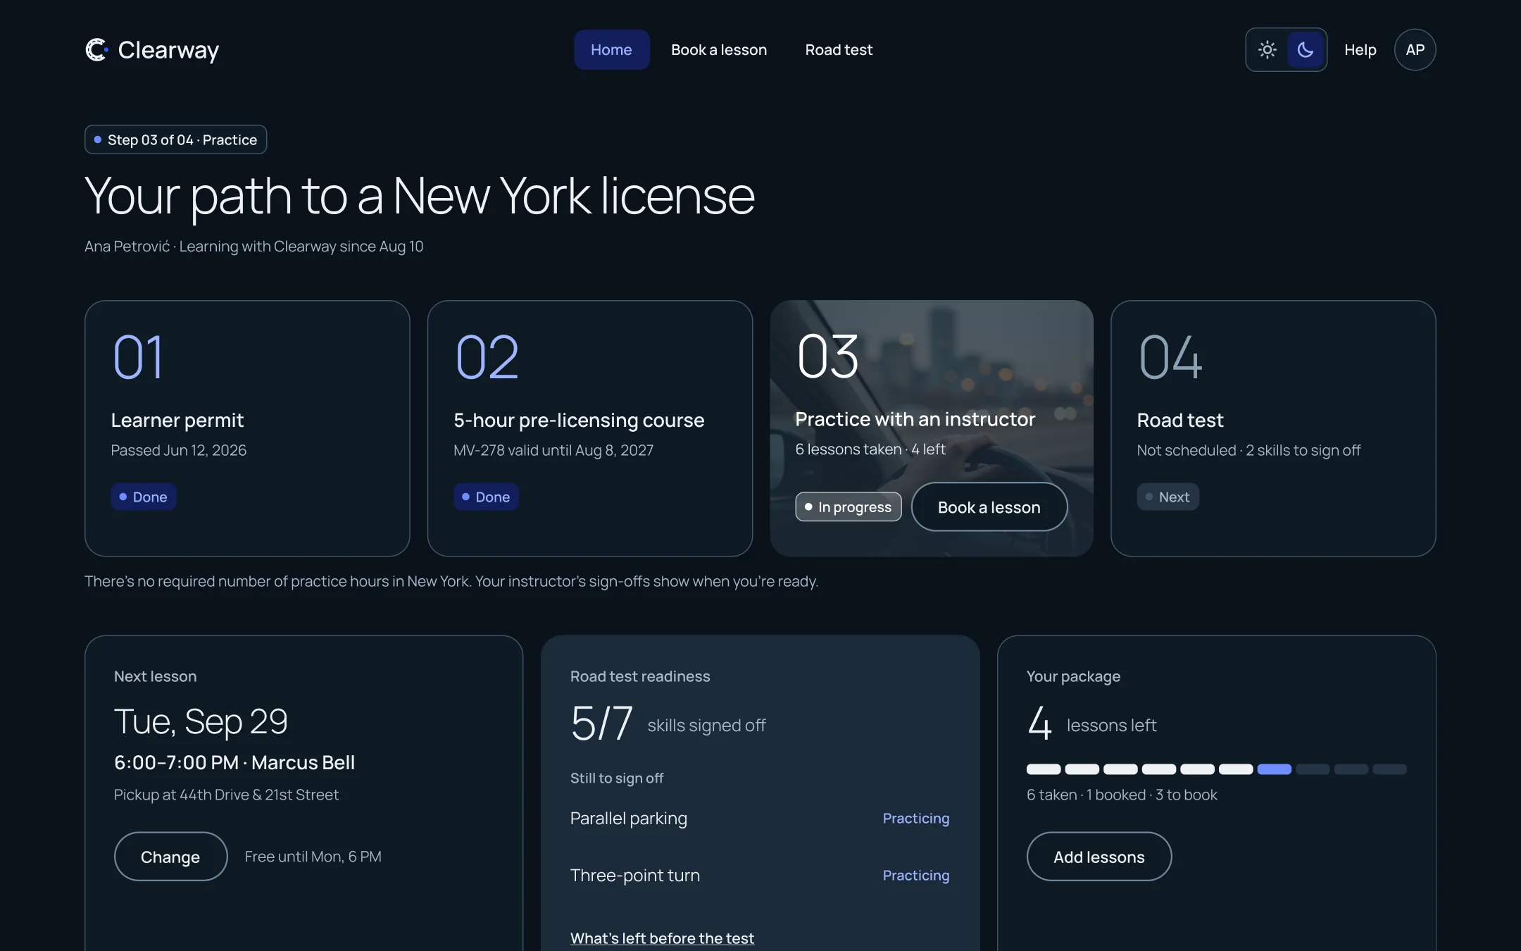Image resolution: width=1521 pixels, height=951 pixels.
Task: Click the Tue, Sep 29 lesson date
Action: pyautogui.click(x=201, y=721)
